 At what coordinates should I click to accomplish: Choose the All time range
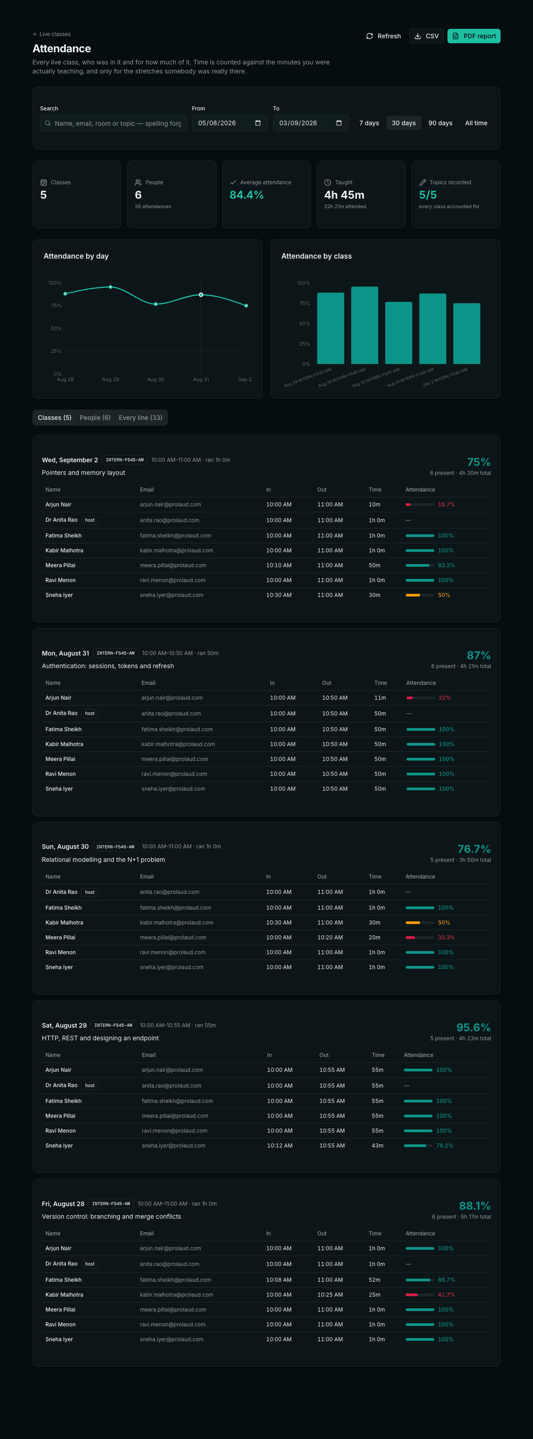pos(476,123)
